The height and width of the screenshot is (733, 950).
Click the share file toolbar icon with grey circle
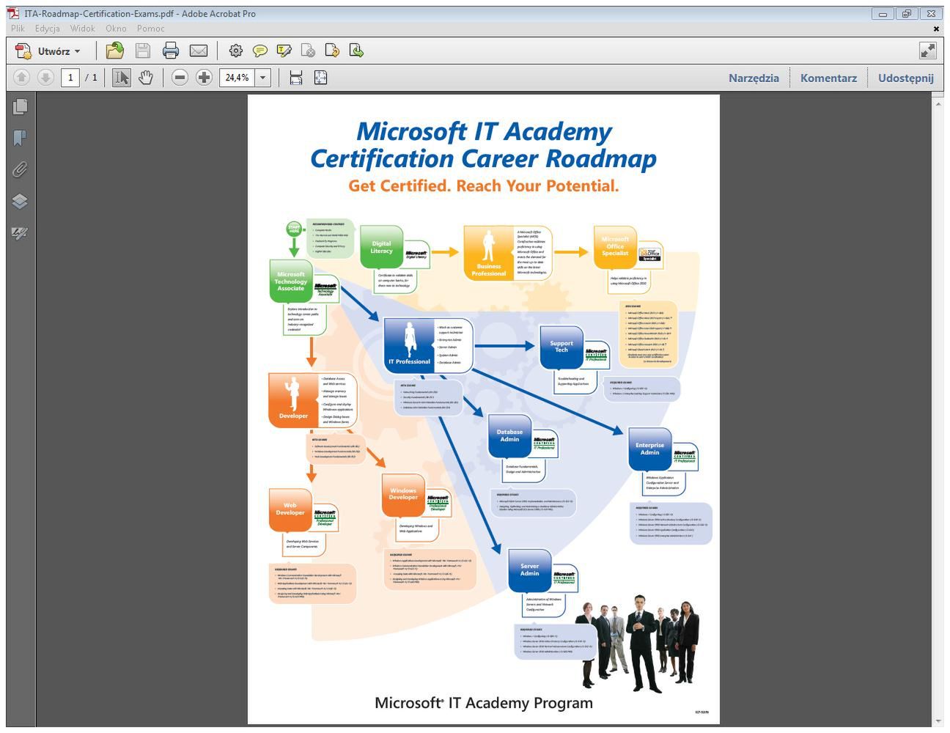click(309, 51)
